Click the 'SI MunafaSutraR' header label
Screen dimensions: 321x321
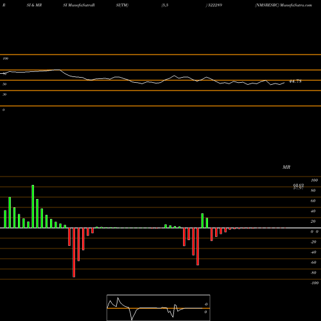point(79,5)
